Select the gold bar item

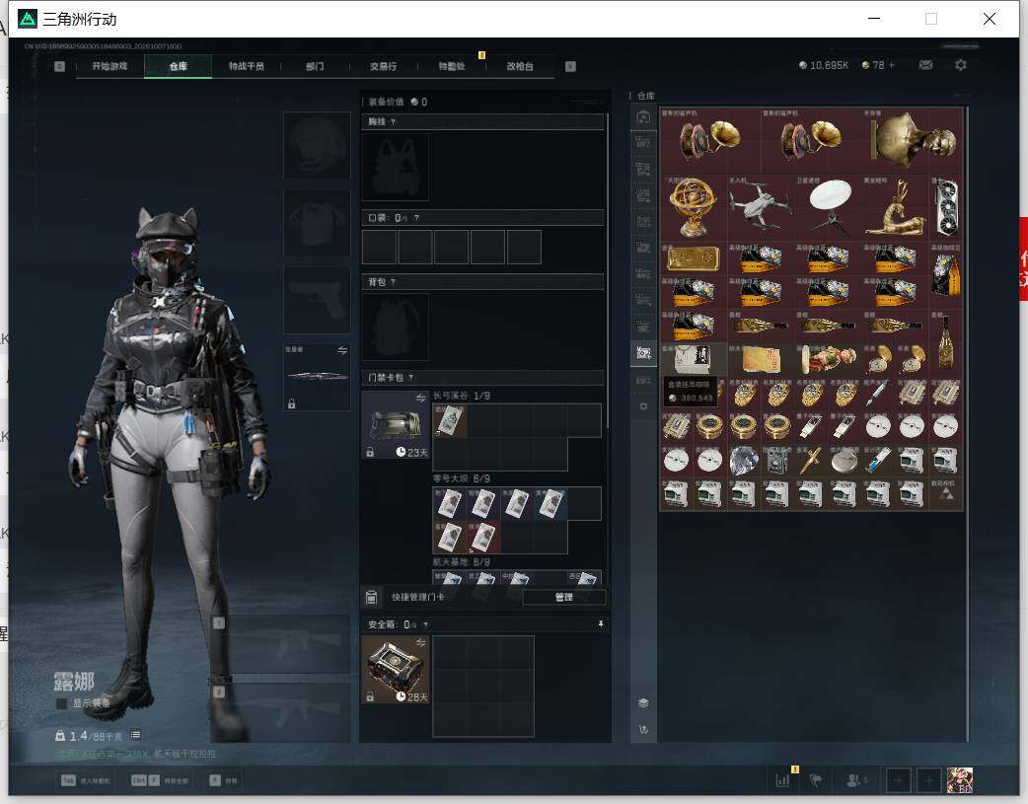(693, 258)
